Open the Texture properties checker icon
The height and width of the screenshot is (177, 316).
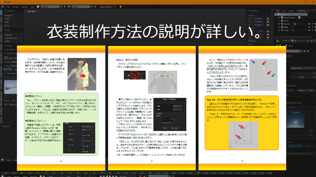tap(311, 41)
